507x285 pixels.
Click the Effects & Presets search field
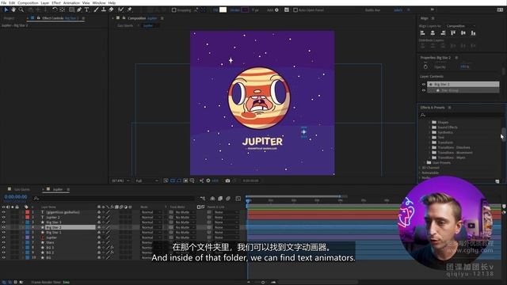pyautogui.click(x=461, y=115)
